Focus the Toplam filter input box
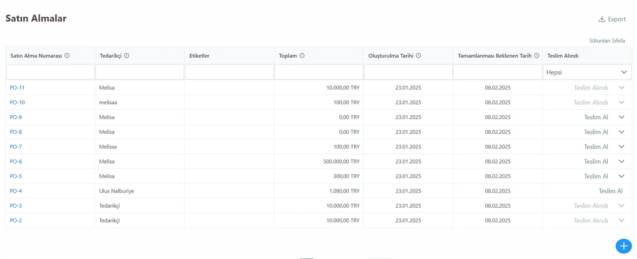The width and height of the screenshot is (637, 259). (318, 72)
